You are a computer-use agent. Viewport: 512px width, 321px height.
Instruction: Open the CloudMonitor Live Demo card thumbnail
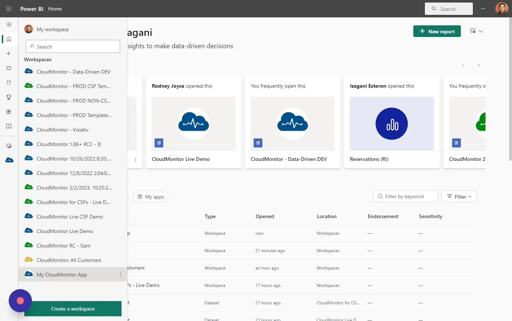193,124
